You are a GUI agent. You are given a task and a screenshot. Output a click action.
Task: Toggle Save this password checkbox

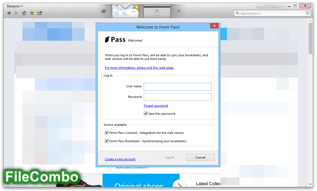pos(146,114)
